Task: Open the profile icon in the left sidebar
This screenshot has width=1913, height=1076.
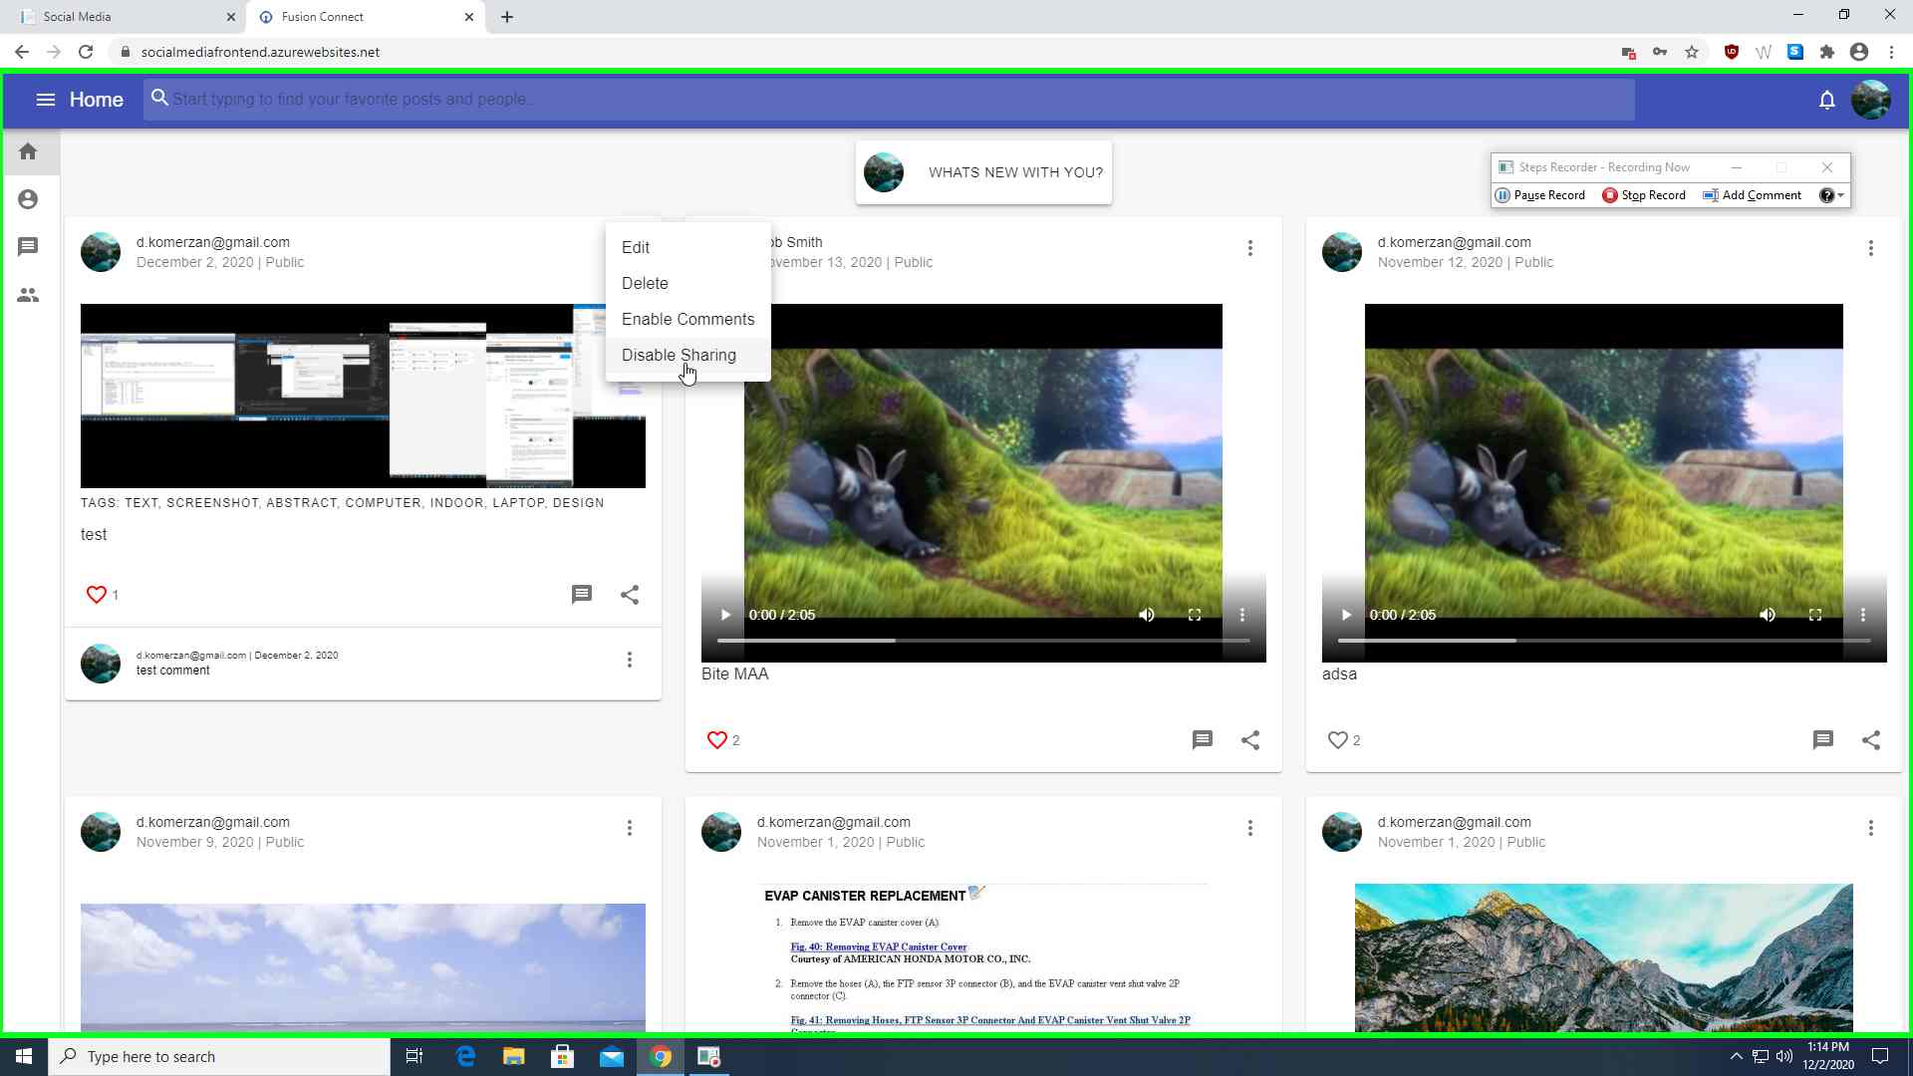Action: 28,199
